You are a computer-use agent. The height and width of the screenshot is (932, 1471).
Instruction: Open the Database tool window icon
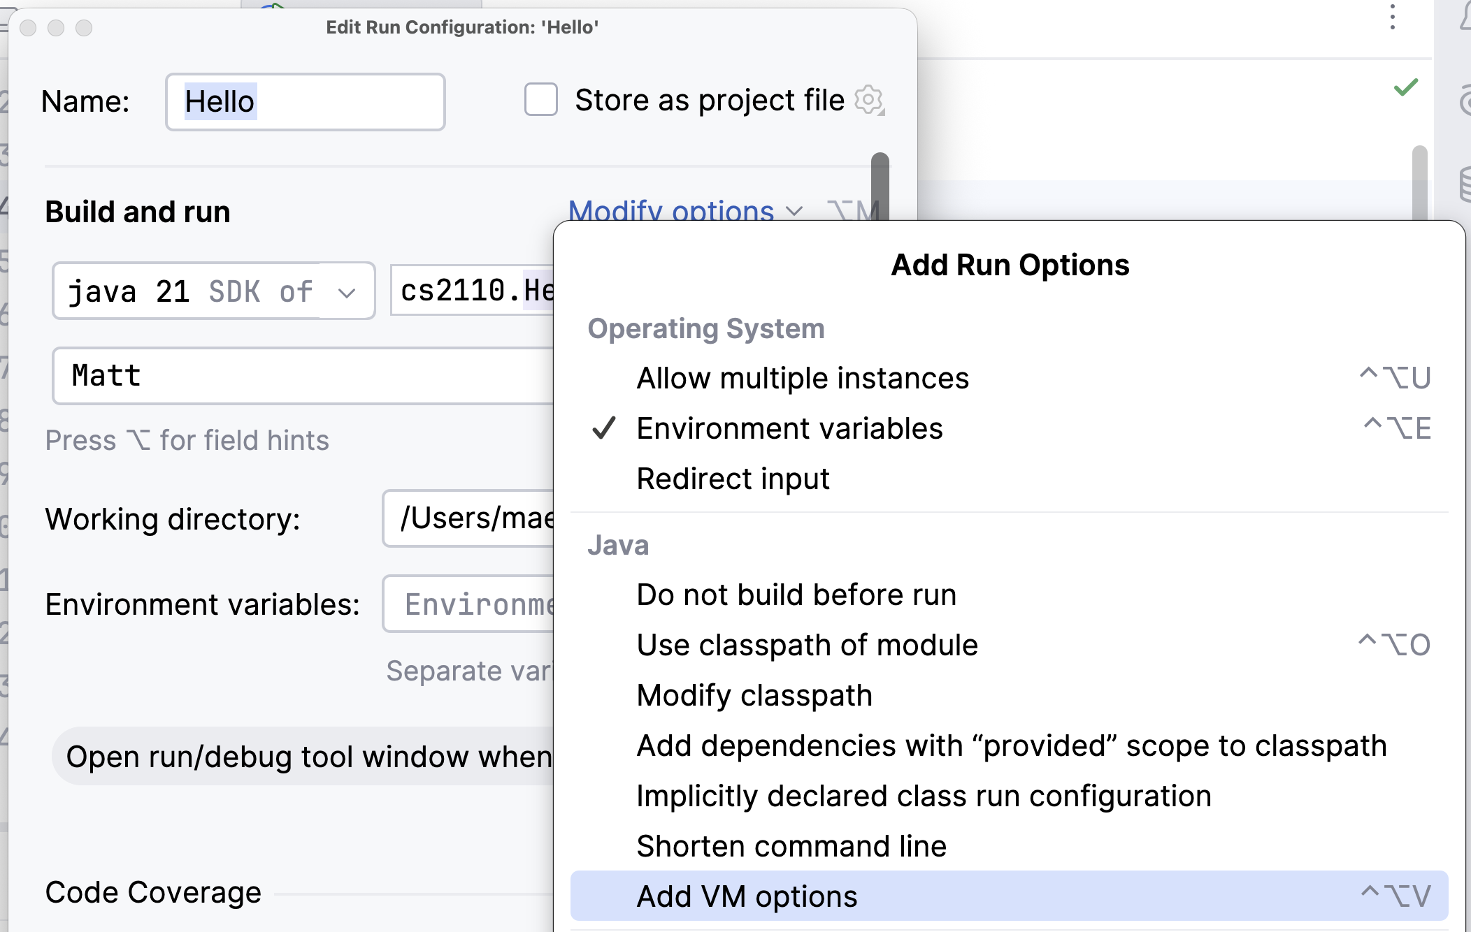pos(1465,184)
